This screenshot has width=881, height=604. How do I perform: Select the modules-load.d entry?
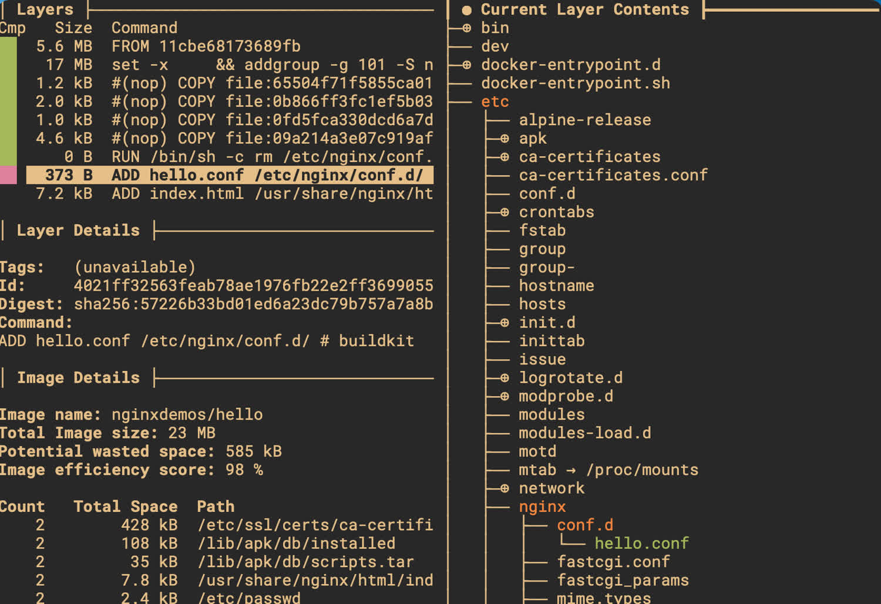tap(585, 433)
